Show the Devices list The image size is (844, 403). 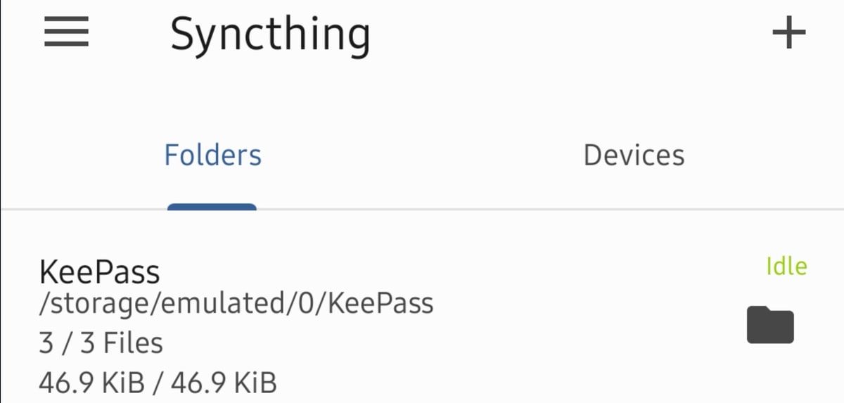(634, 155)
